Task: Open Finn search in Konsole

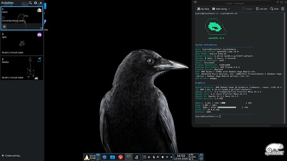Action: coord(275,9)
